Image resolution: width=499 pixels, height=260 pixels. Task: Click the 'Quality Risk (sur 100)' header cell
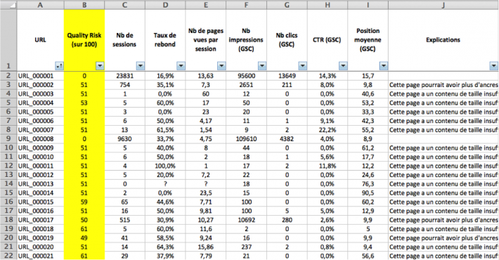(x=84, y=40)
